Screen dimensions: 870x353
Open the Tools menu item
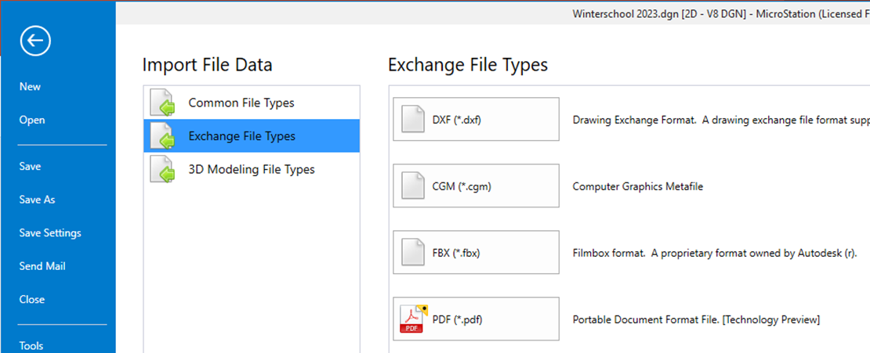point(31,345)
